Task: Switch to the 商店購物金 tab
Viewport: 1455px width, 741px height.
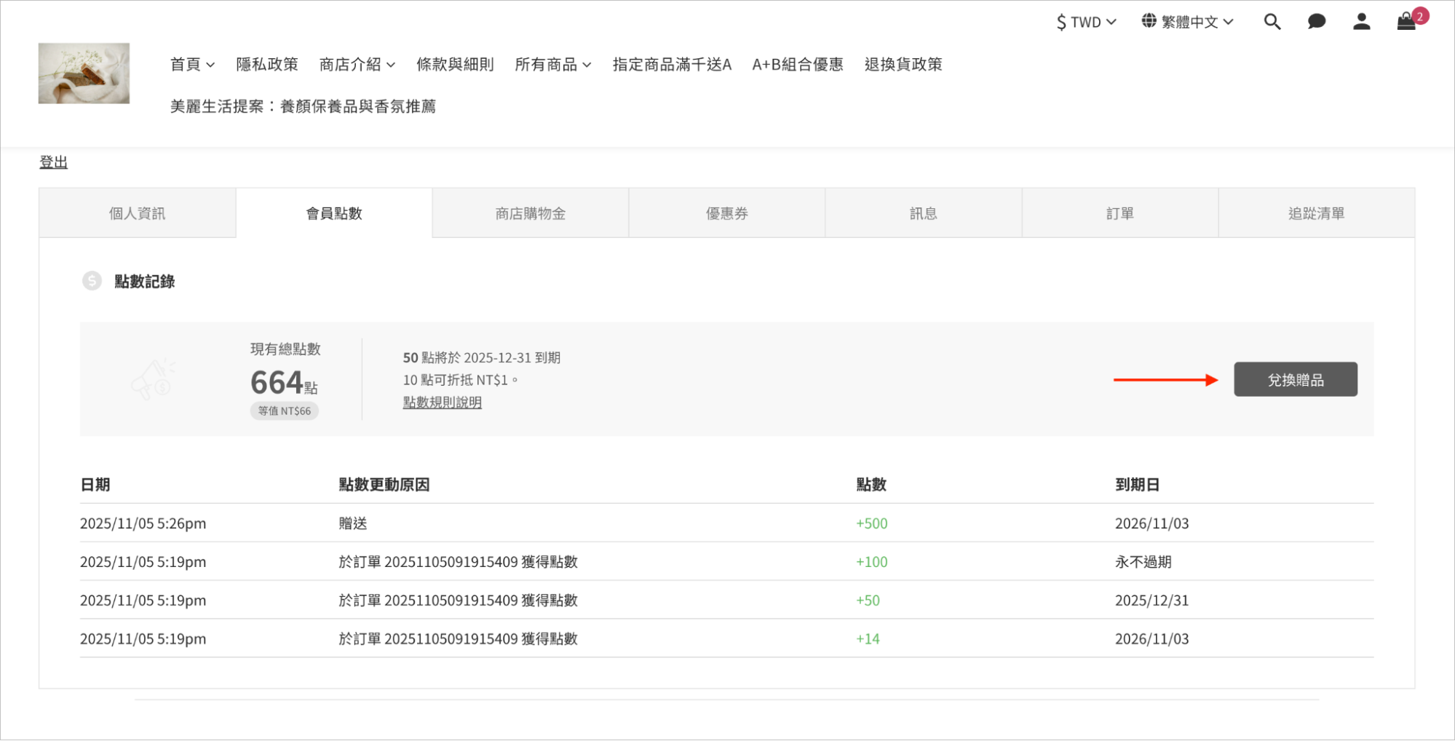Action: (530, 213)
